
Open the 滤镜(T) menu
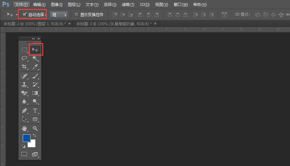click(128, 5)
